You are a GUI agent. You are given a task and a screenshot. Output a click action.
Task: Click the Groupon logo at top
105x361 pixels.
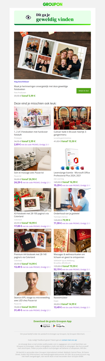coord(52,4)
